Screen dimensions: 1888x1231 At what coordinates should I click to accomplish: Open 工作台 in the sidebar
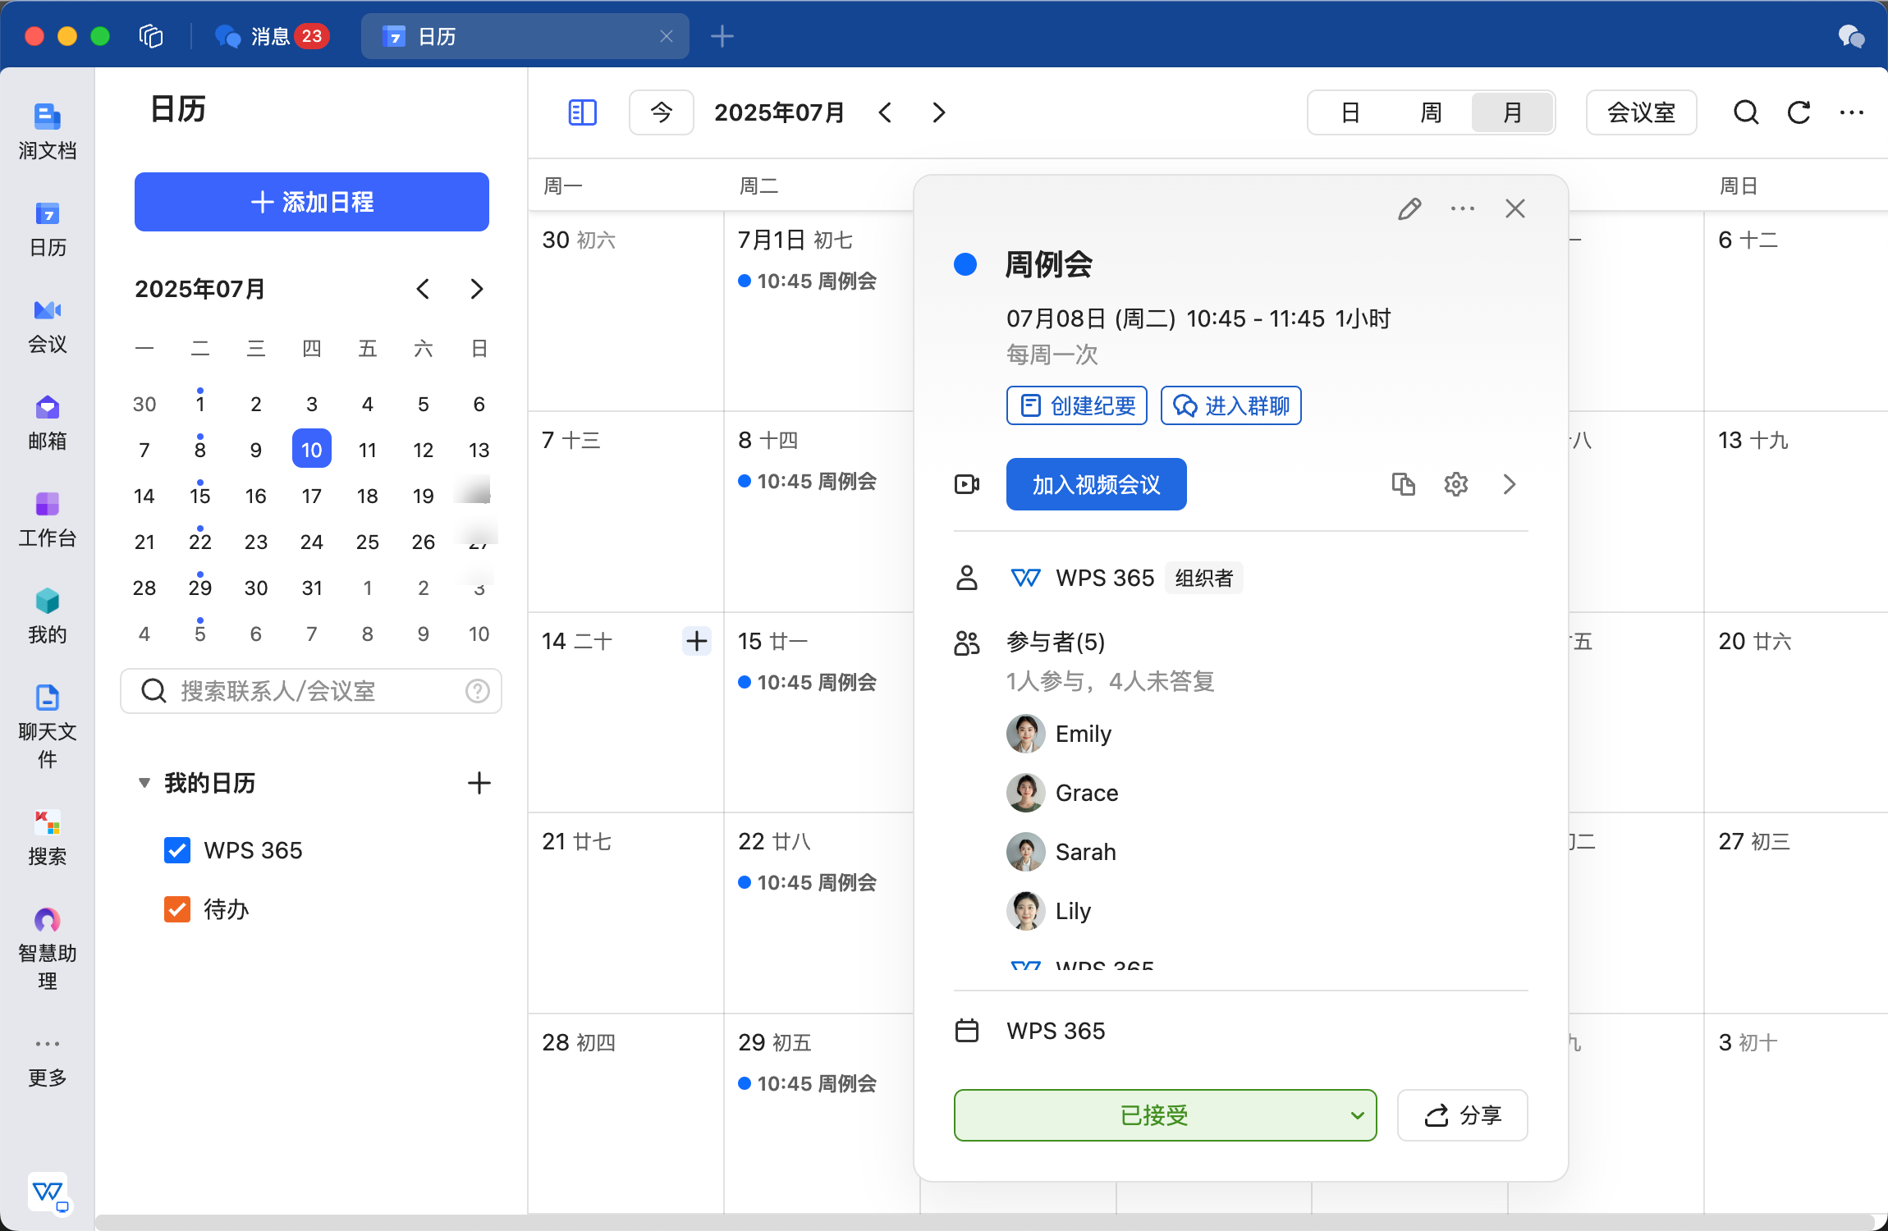[47, 520]
